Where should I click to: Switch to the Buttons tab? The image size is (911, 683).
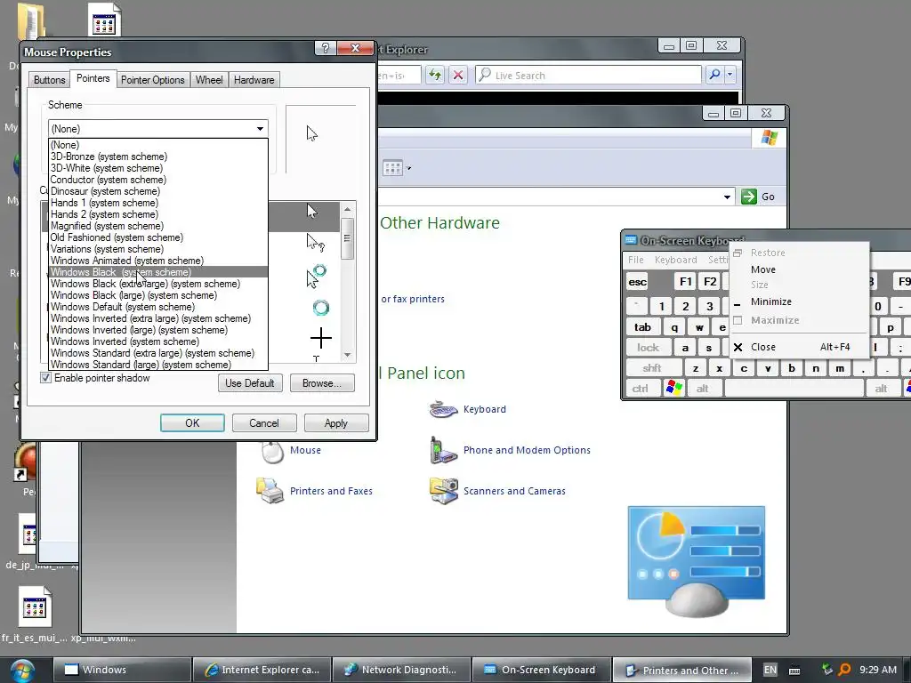click(x=50, y=80)
